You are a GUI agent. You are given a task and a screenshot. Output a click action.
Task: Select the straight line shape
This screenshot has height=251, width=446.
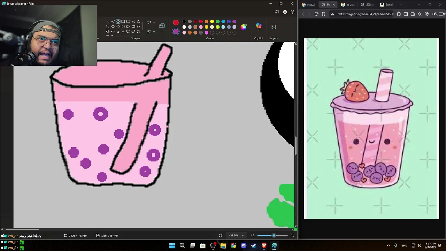tap(108, 22)
